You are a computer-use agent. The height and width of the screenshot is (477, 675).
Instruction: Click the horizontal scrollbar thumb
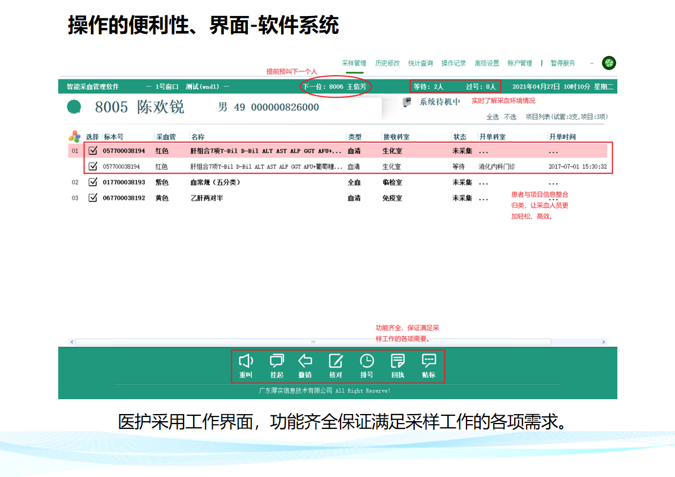coord(313,342)
